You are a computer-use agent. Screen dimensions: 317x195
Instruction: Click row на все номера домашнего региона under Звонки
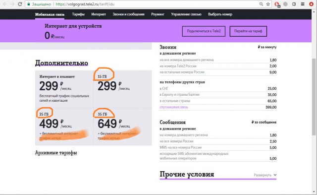pos(218,60)
